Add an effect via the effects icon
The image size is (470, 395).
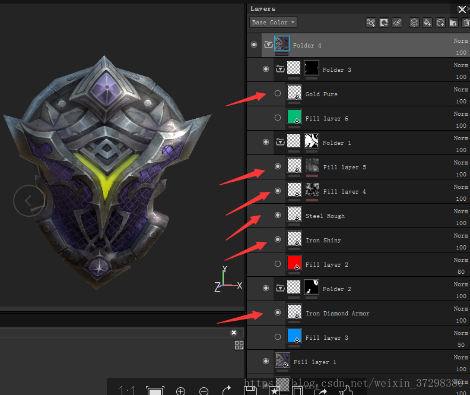[x=371, y=23]
